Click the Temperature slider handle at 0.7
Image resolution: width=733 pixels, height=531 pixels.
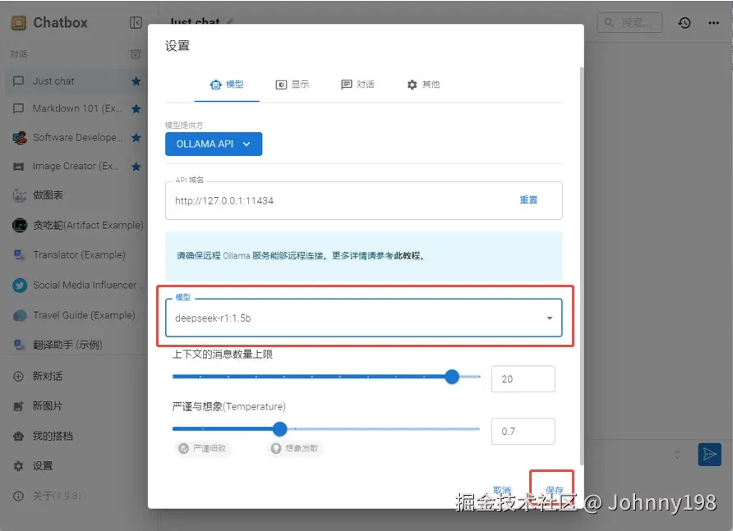tap(279, 428)
